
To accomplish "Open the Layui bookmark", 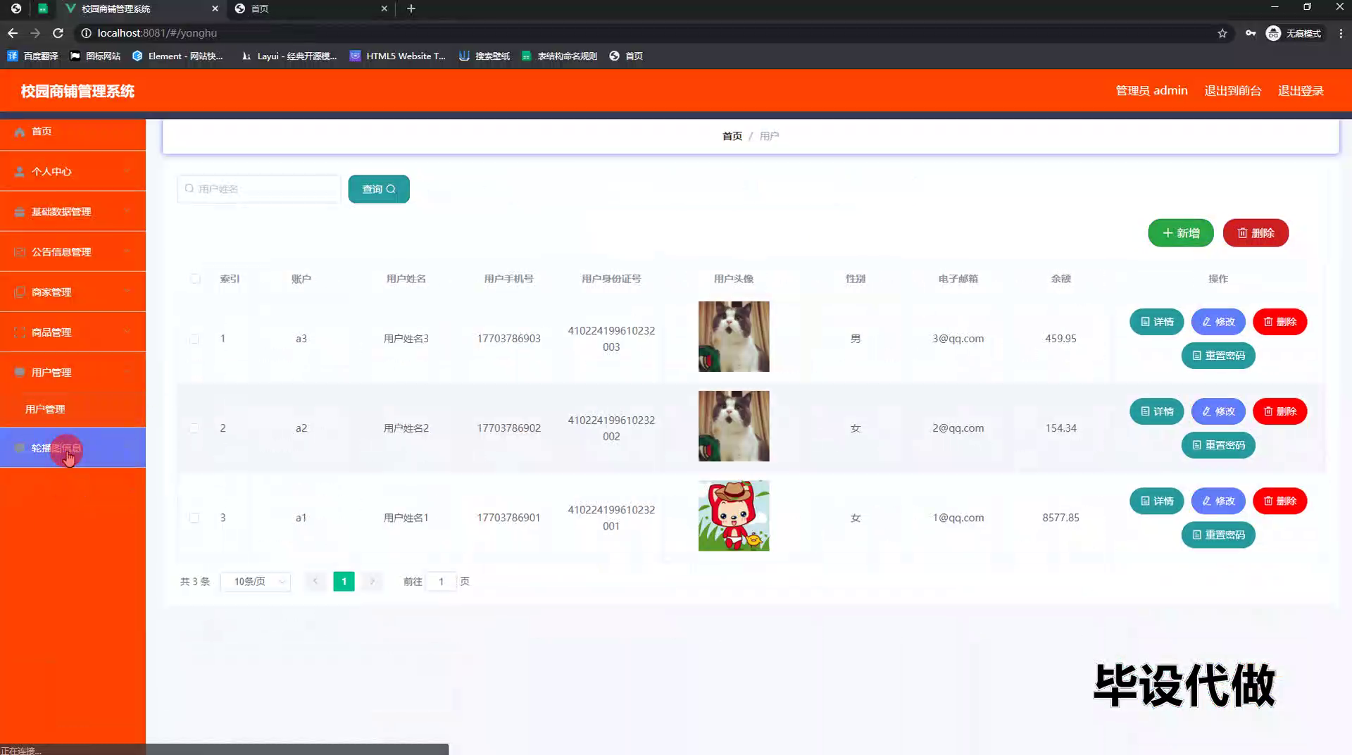I will click(x=289, y=56).
